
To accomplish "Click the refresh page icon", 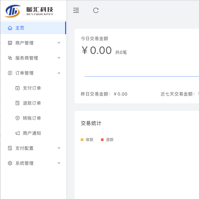I will 96,10.
